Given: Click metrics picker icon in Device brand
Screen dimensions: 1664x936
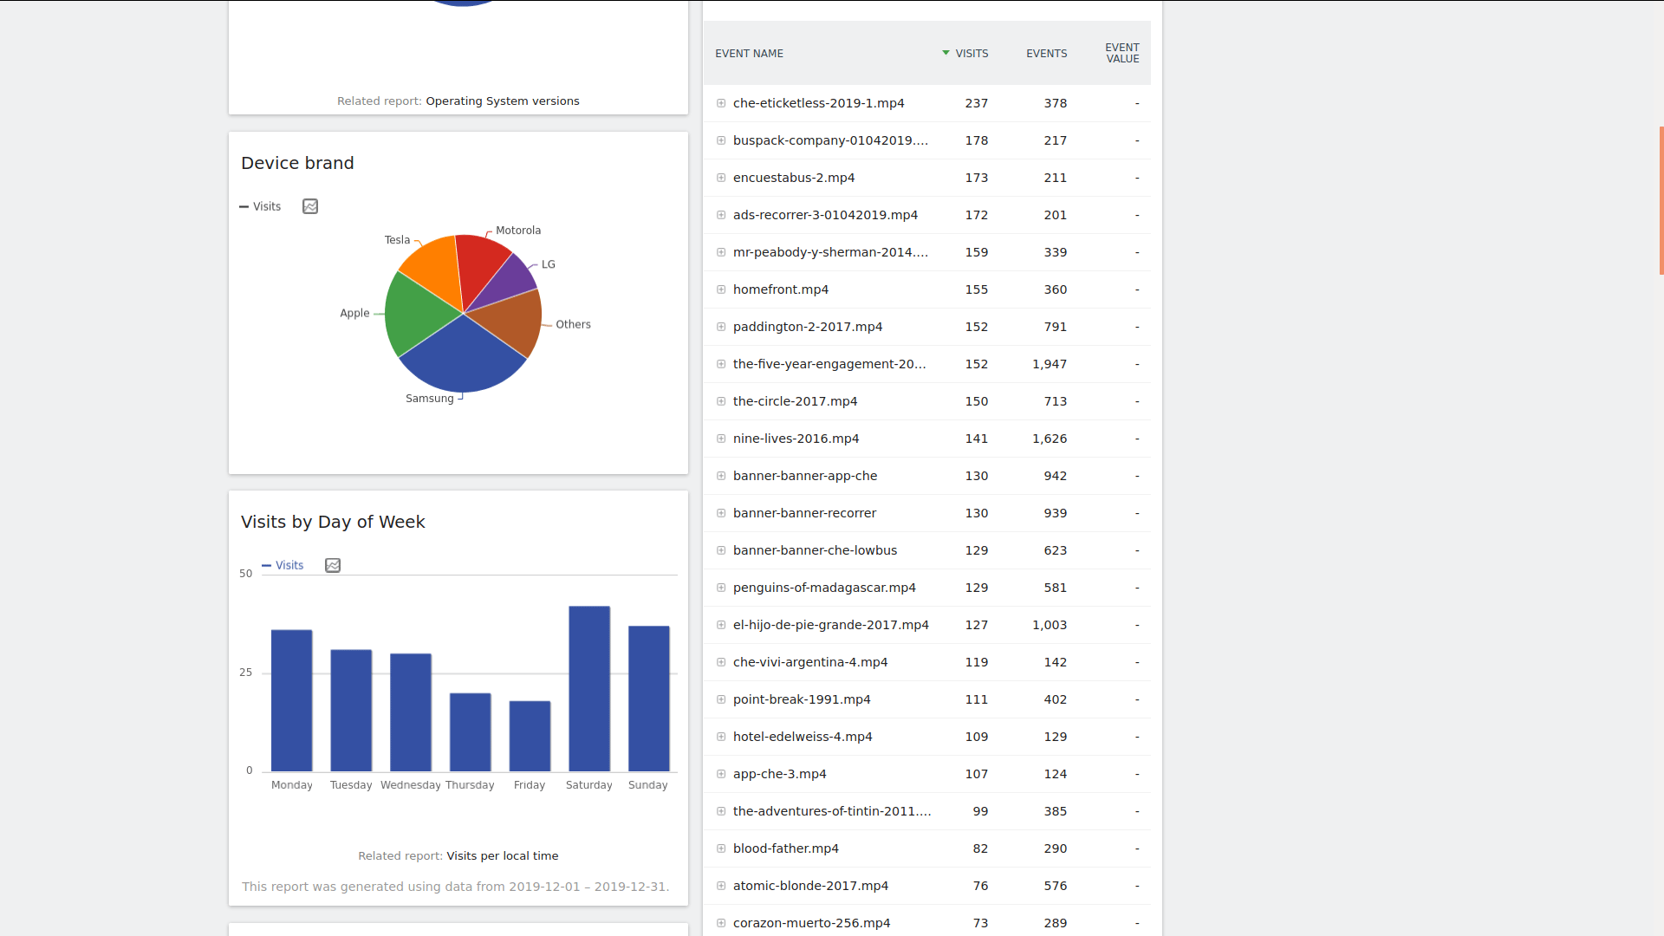Looking at the screenshot, I should tap(310, 206).
